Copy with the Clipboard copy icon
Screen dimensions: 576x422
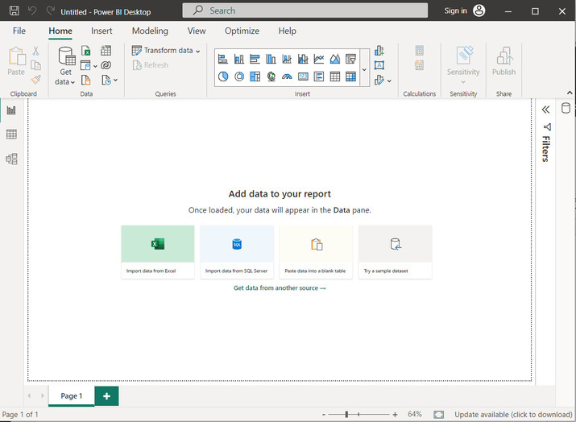point(35,65)
